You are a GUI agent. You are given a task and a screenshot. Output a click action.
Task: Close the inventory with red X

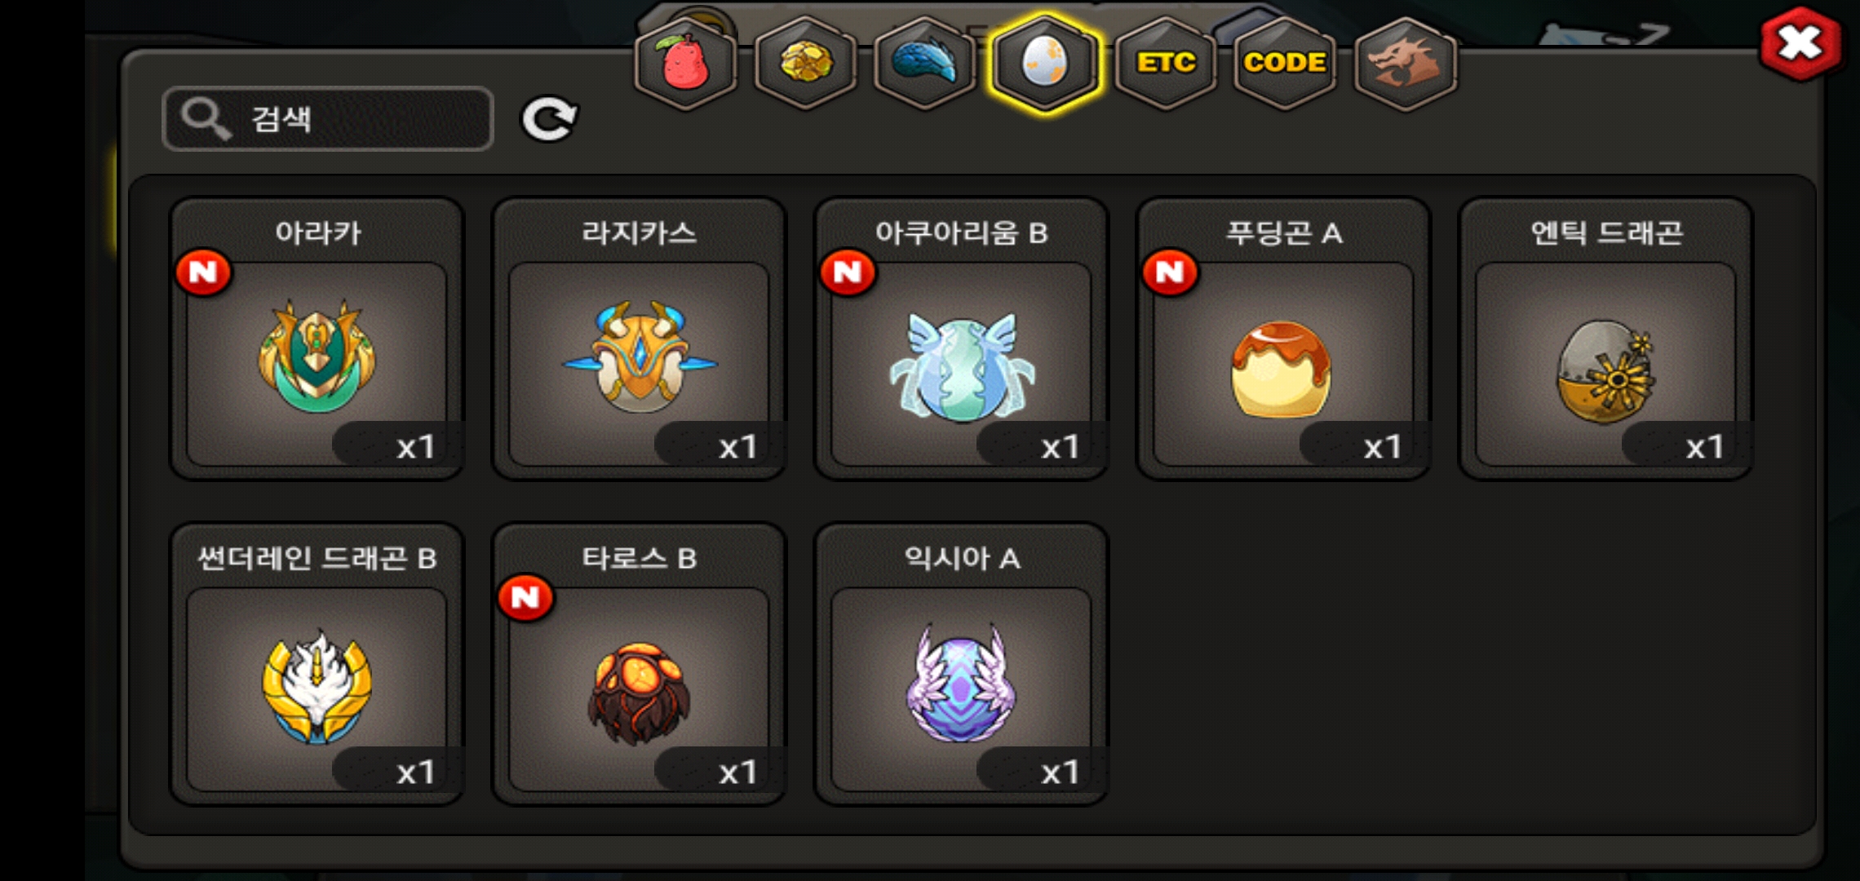point(1800,44)
